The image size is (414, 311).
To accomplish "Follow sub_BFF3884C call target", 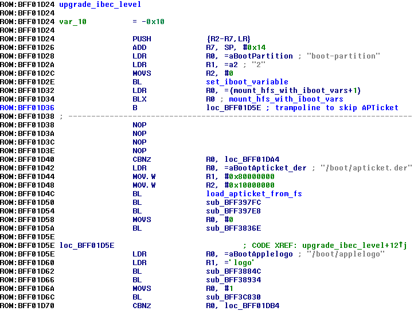I will click(233, 271).
